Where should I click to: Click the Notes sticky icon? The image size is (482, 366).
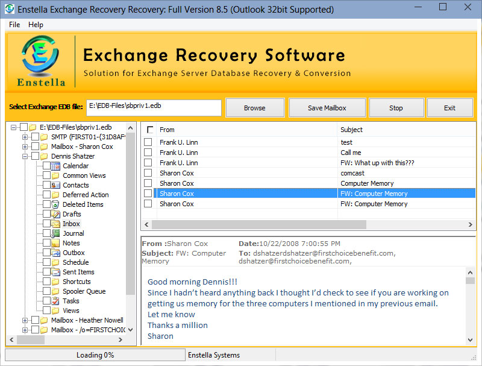point(55,243)
